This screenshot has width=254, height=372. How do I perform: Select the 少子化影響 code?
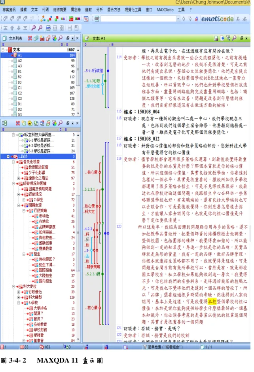(x=37, y=173)
